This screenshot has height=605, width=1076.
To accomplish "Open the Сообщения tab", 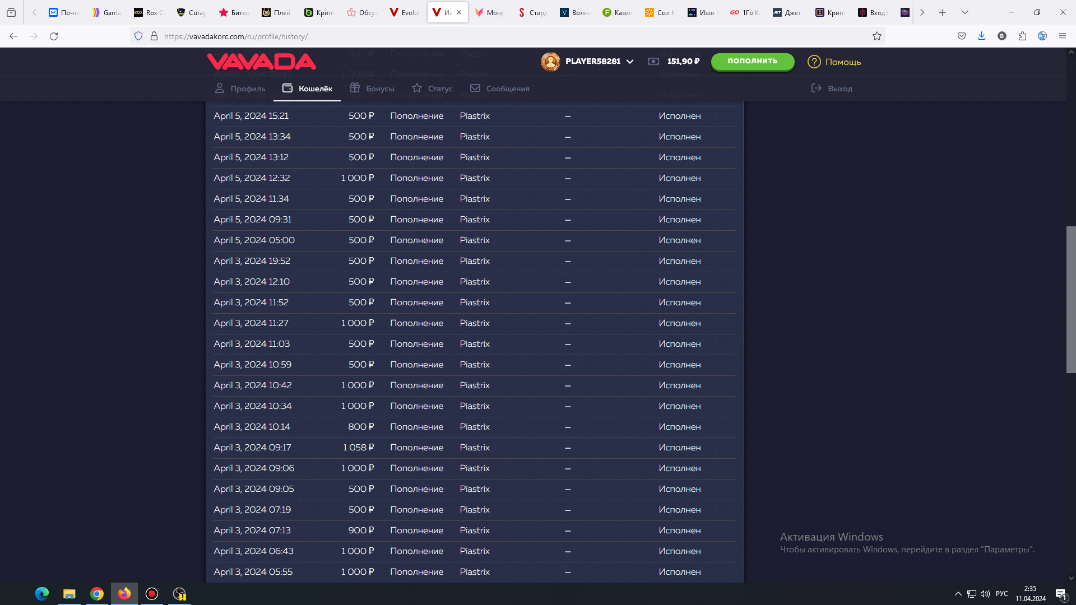I will 499,89.
